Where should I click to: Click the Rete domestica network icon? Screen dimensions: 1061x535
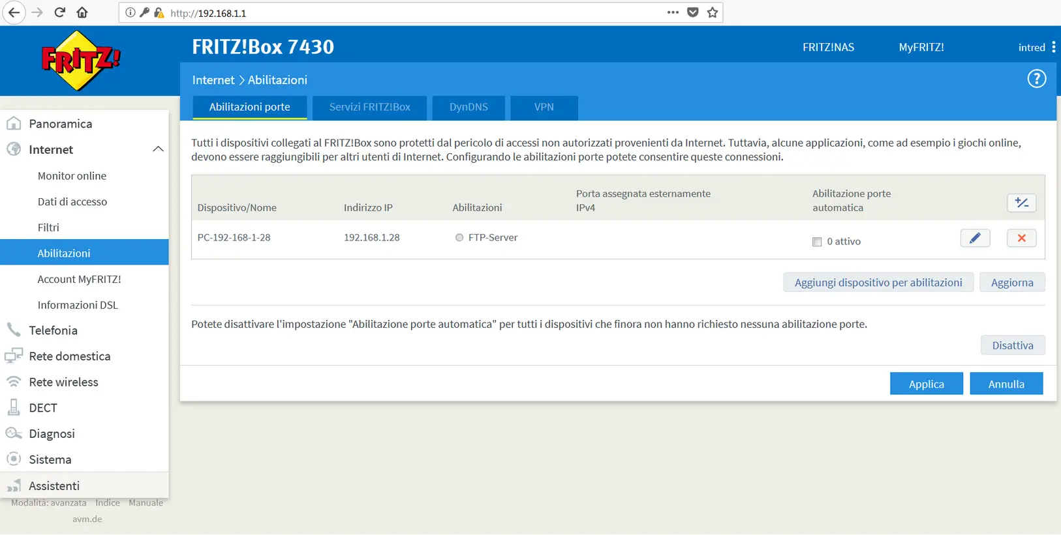pos(14,356)
